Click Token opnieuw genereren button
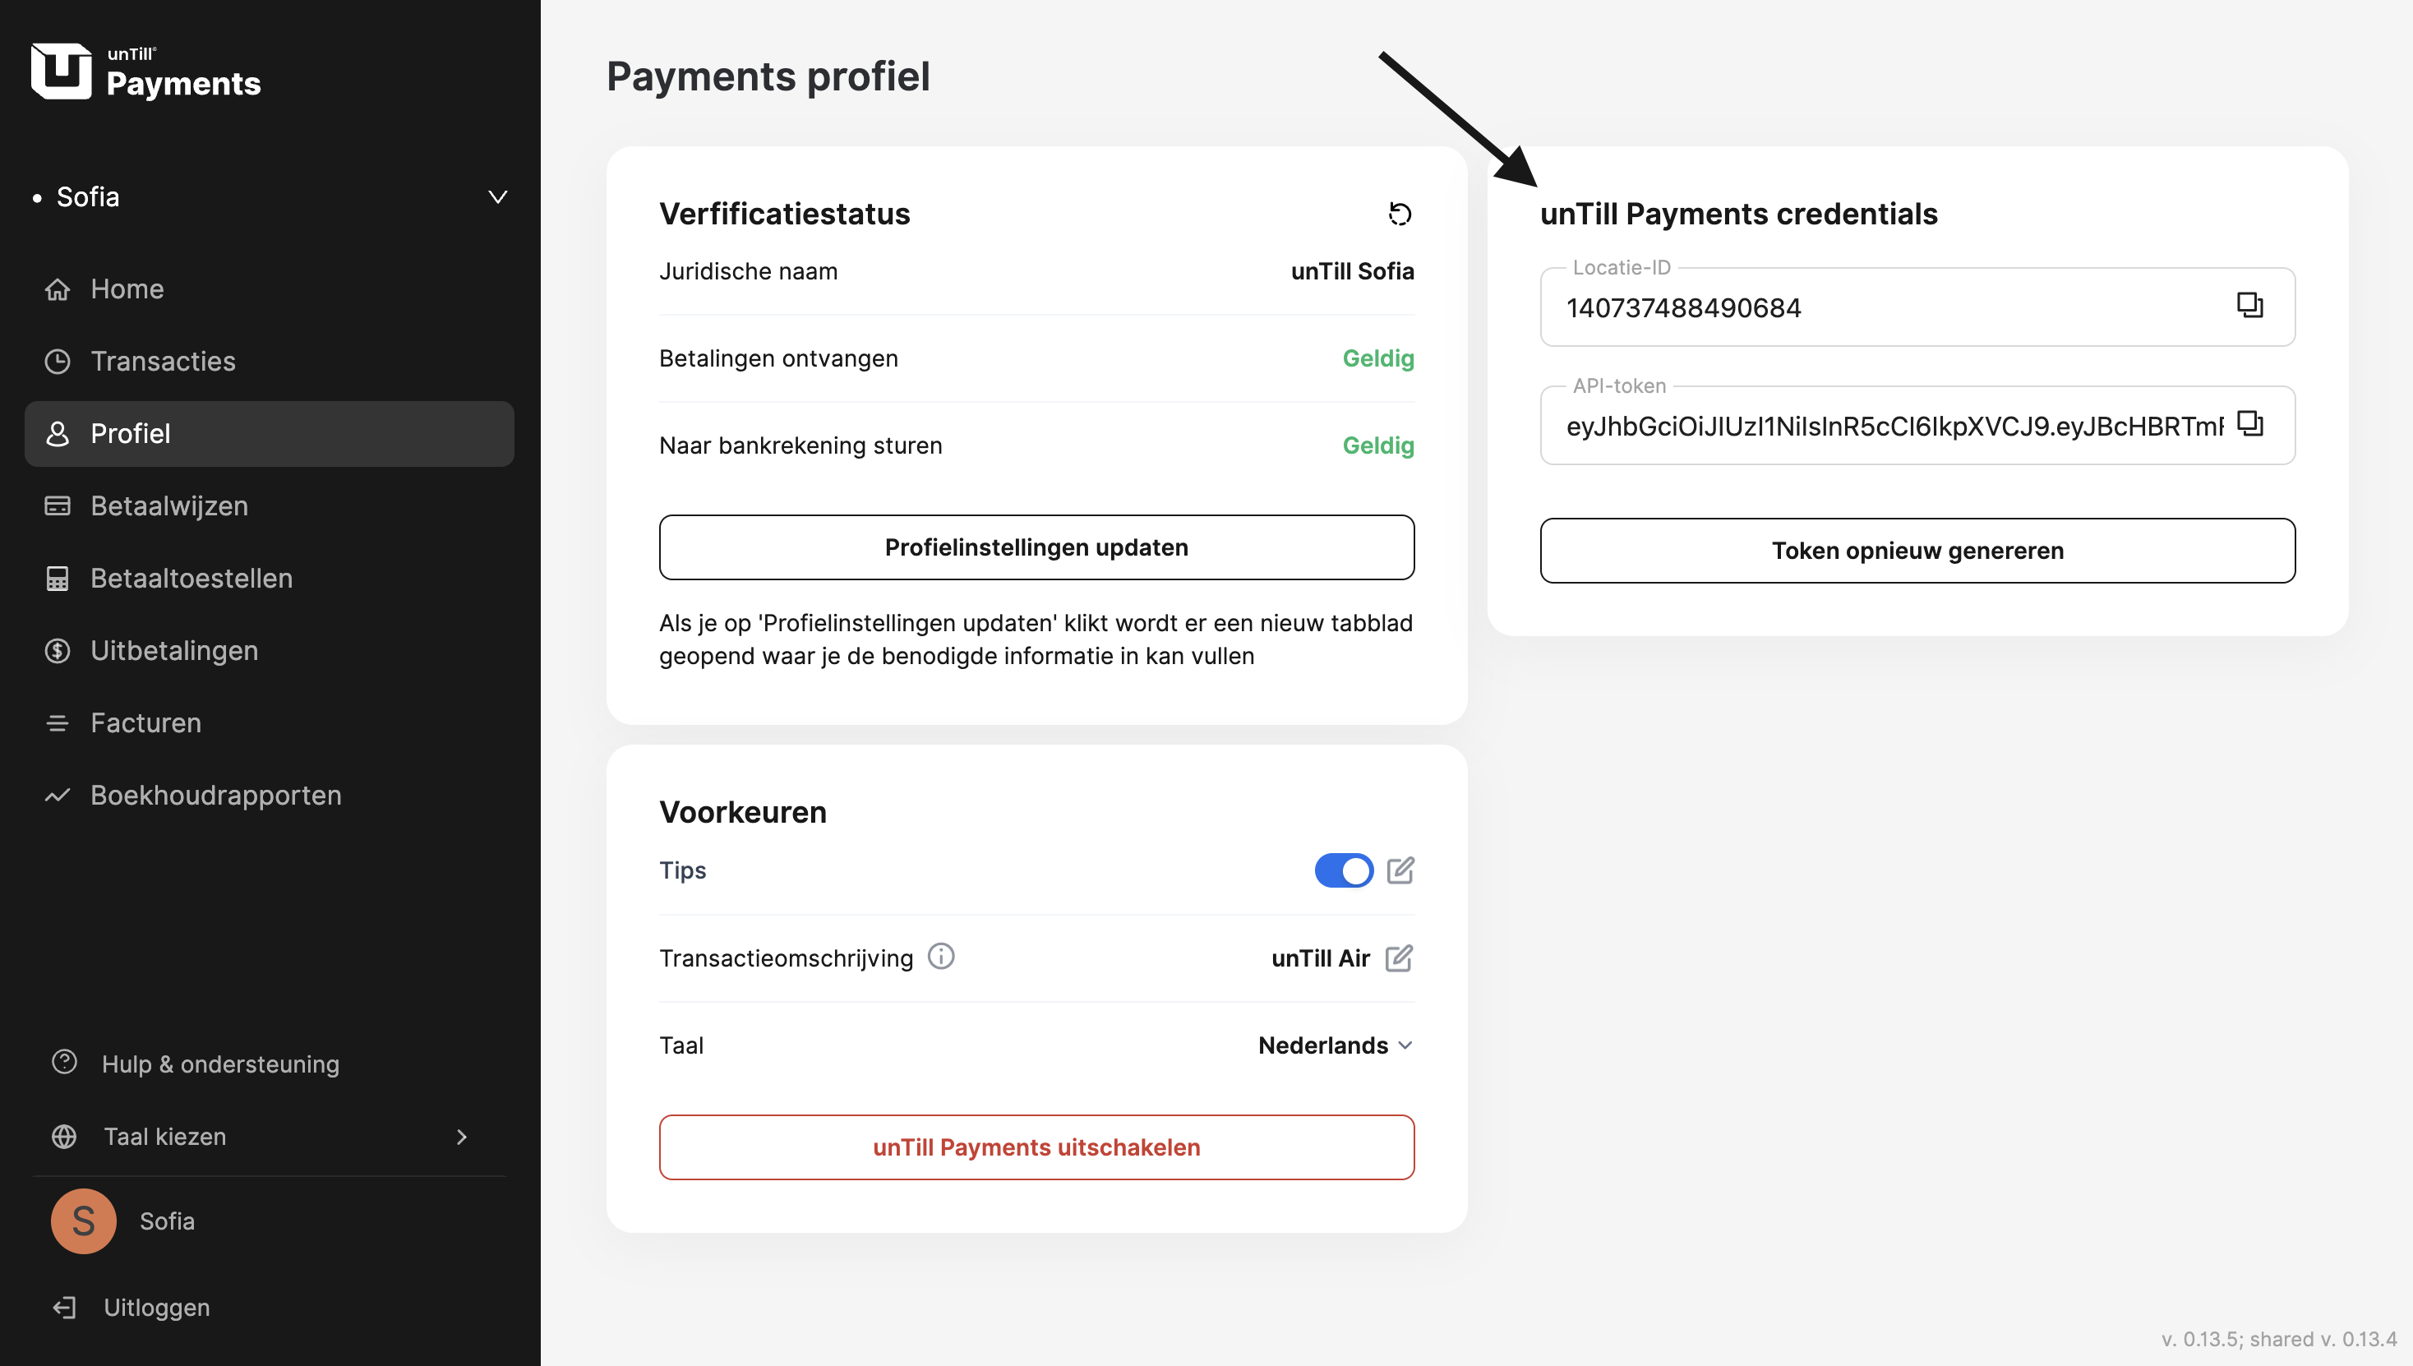Screen dimensions: 2413x1366 1917,551
